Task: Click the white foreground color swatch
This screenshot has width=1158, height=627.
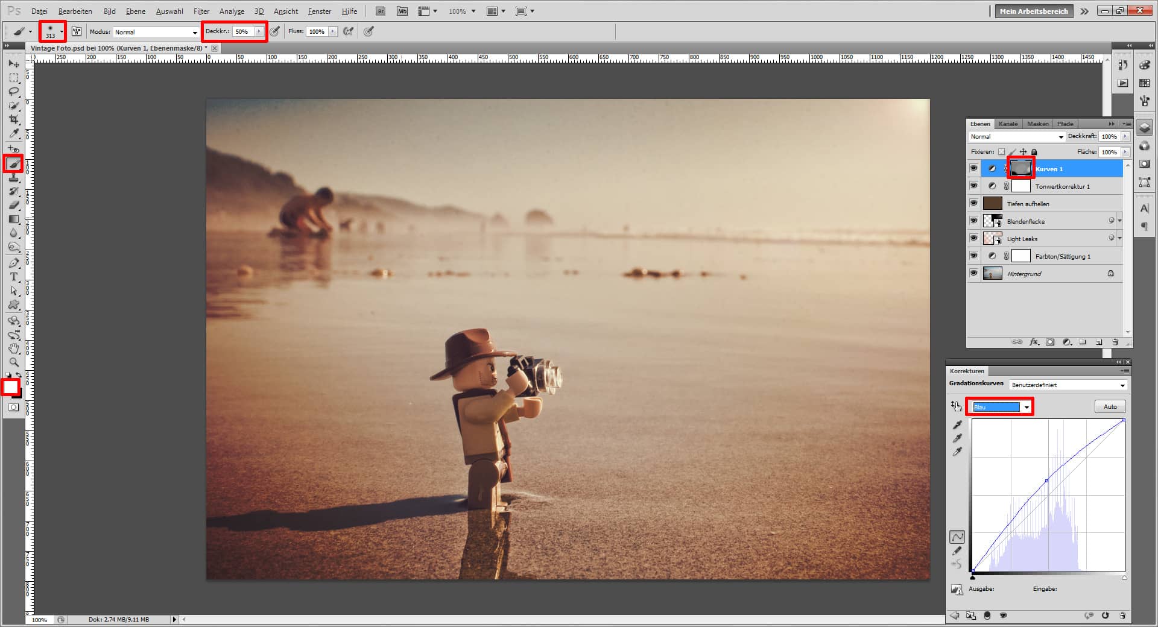Action: tap(10, 386)
